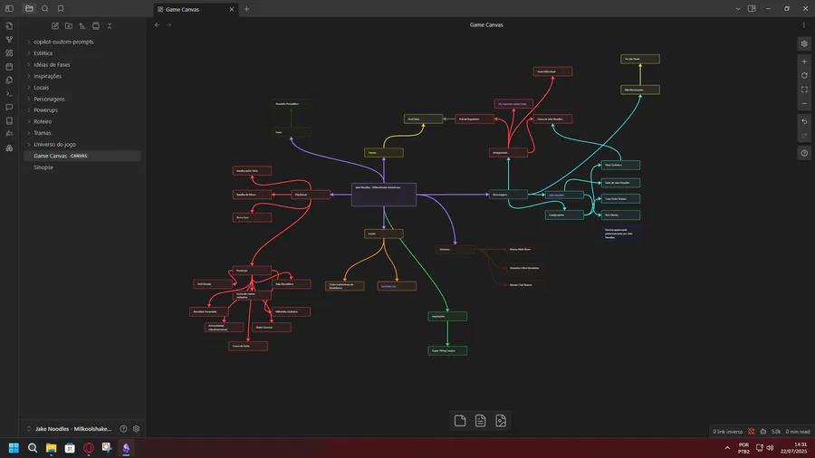Add media from vault to canvas
The image size is (815, 458).
(501, 421)
